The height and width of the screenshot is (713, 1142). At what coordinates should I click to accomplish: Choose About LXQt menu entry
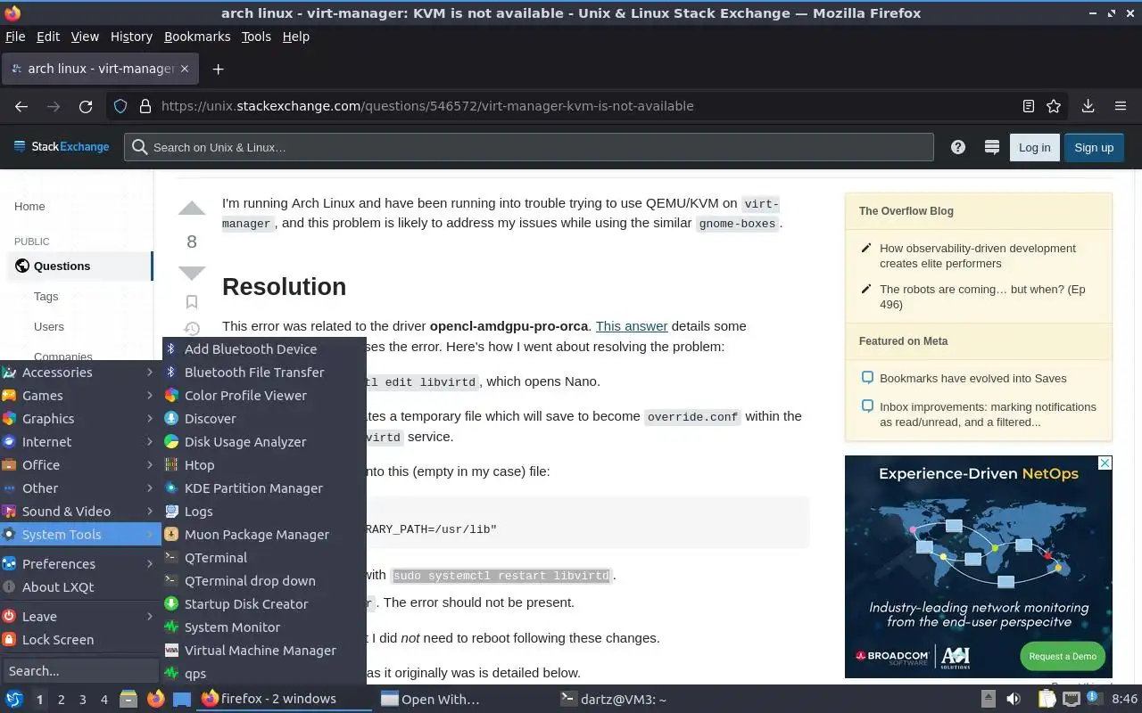point(80,587)
